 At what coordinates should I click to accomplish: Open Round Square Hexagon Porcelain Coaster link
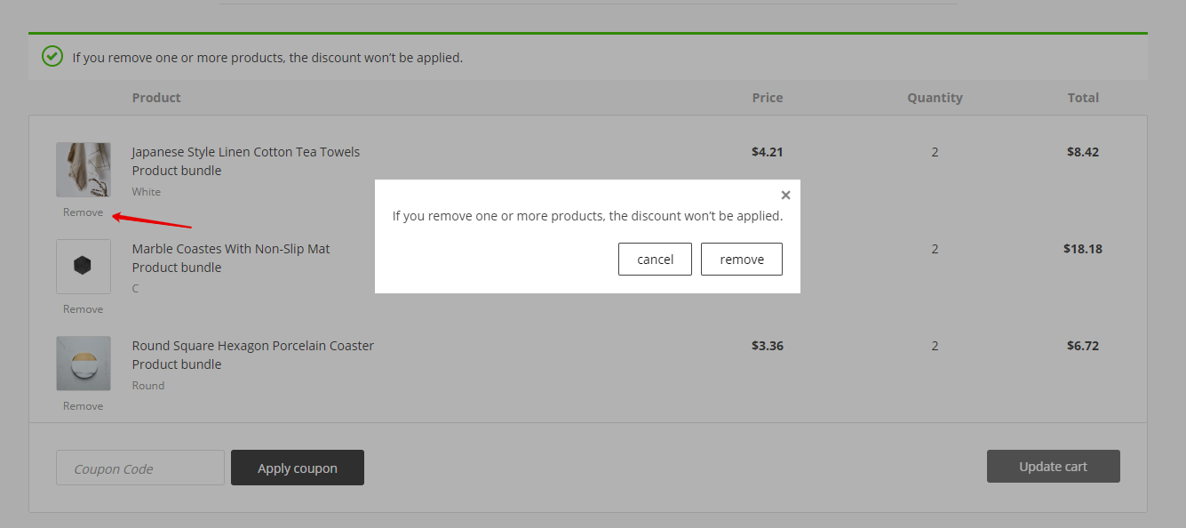(x=252, y=346)
